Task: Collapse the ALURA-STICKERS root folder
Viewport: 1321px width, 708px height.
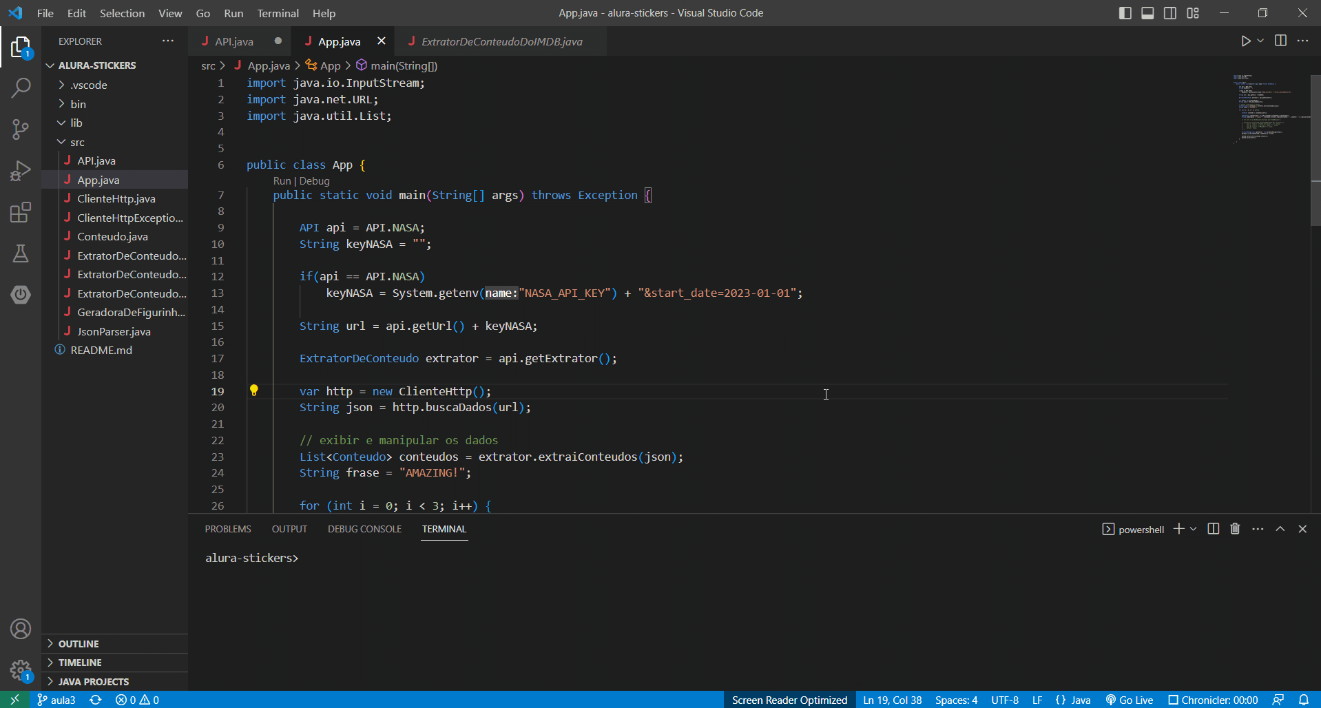Action: 114,65
